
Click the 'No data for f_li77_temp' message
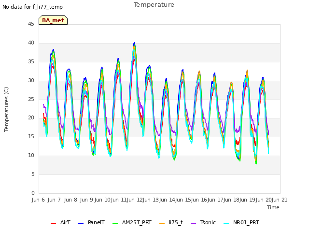(32, 7)
